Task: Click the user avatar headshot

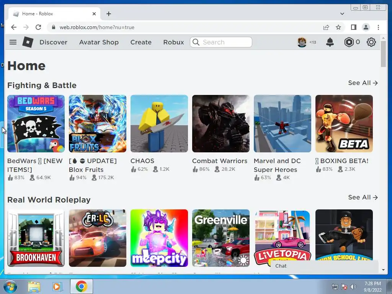Action: coord(302,42)
